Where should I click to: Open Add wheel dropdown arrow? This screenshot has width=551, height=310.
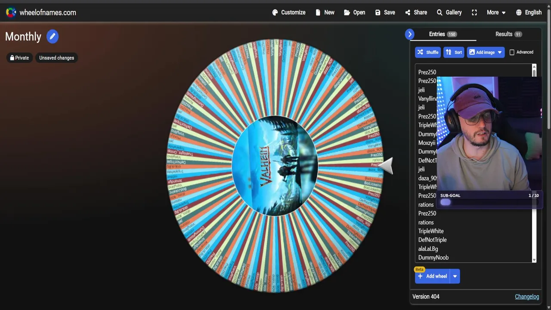pyautogui.click(x=455, y=276)
